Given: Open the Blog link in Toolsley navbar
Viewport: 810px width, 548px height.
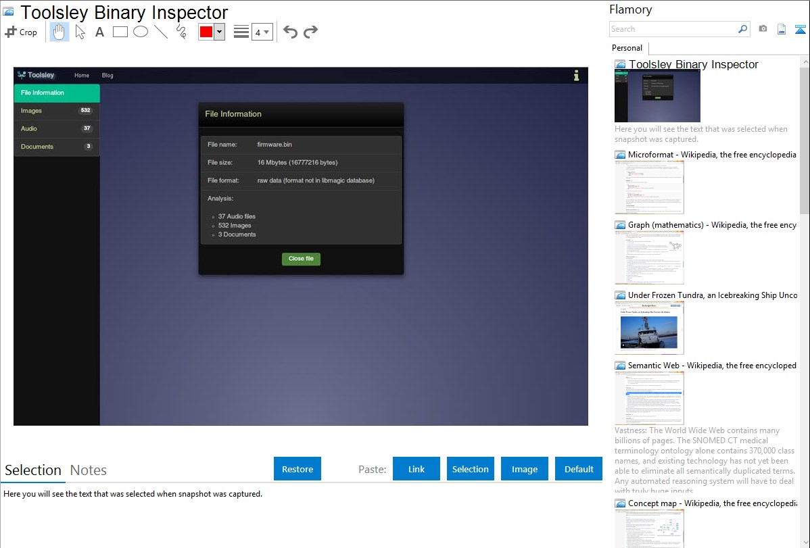Looking at the screenshot, I should pyautogui.click(x=108, y=76).
